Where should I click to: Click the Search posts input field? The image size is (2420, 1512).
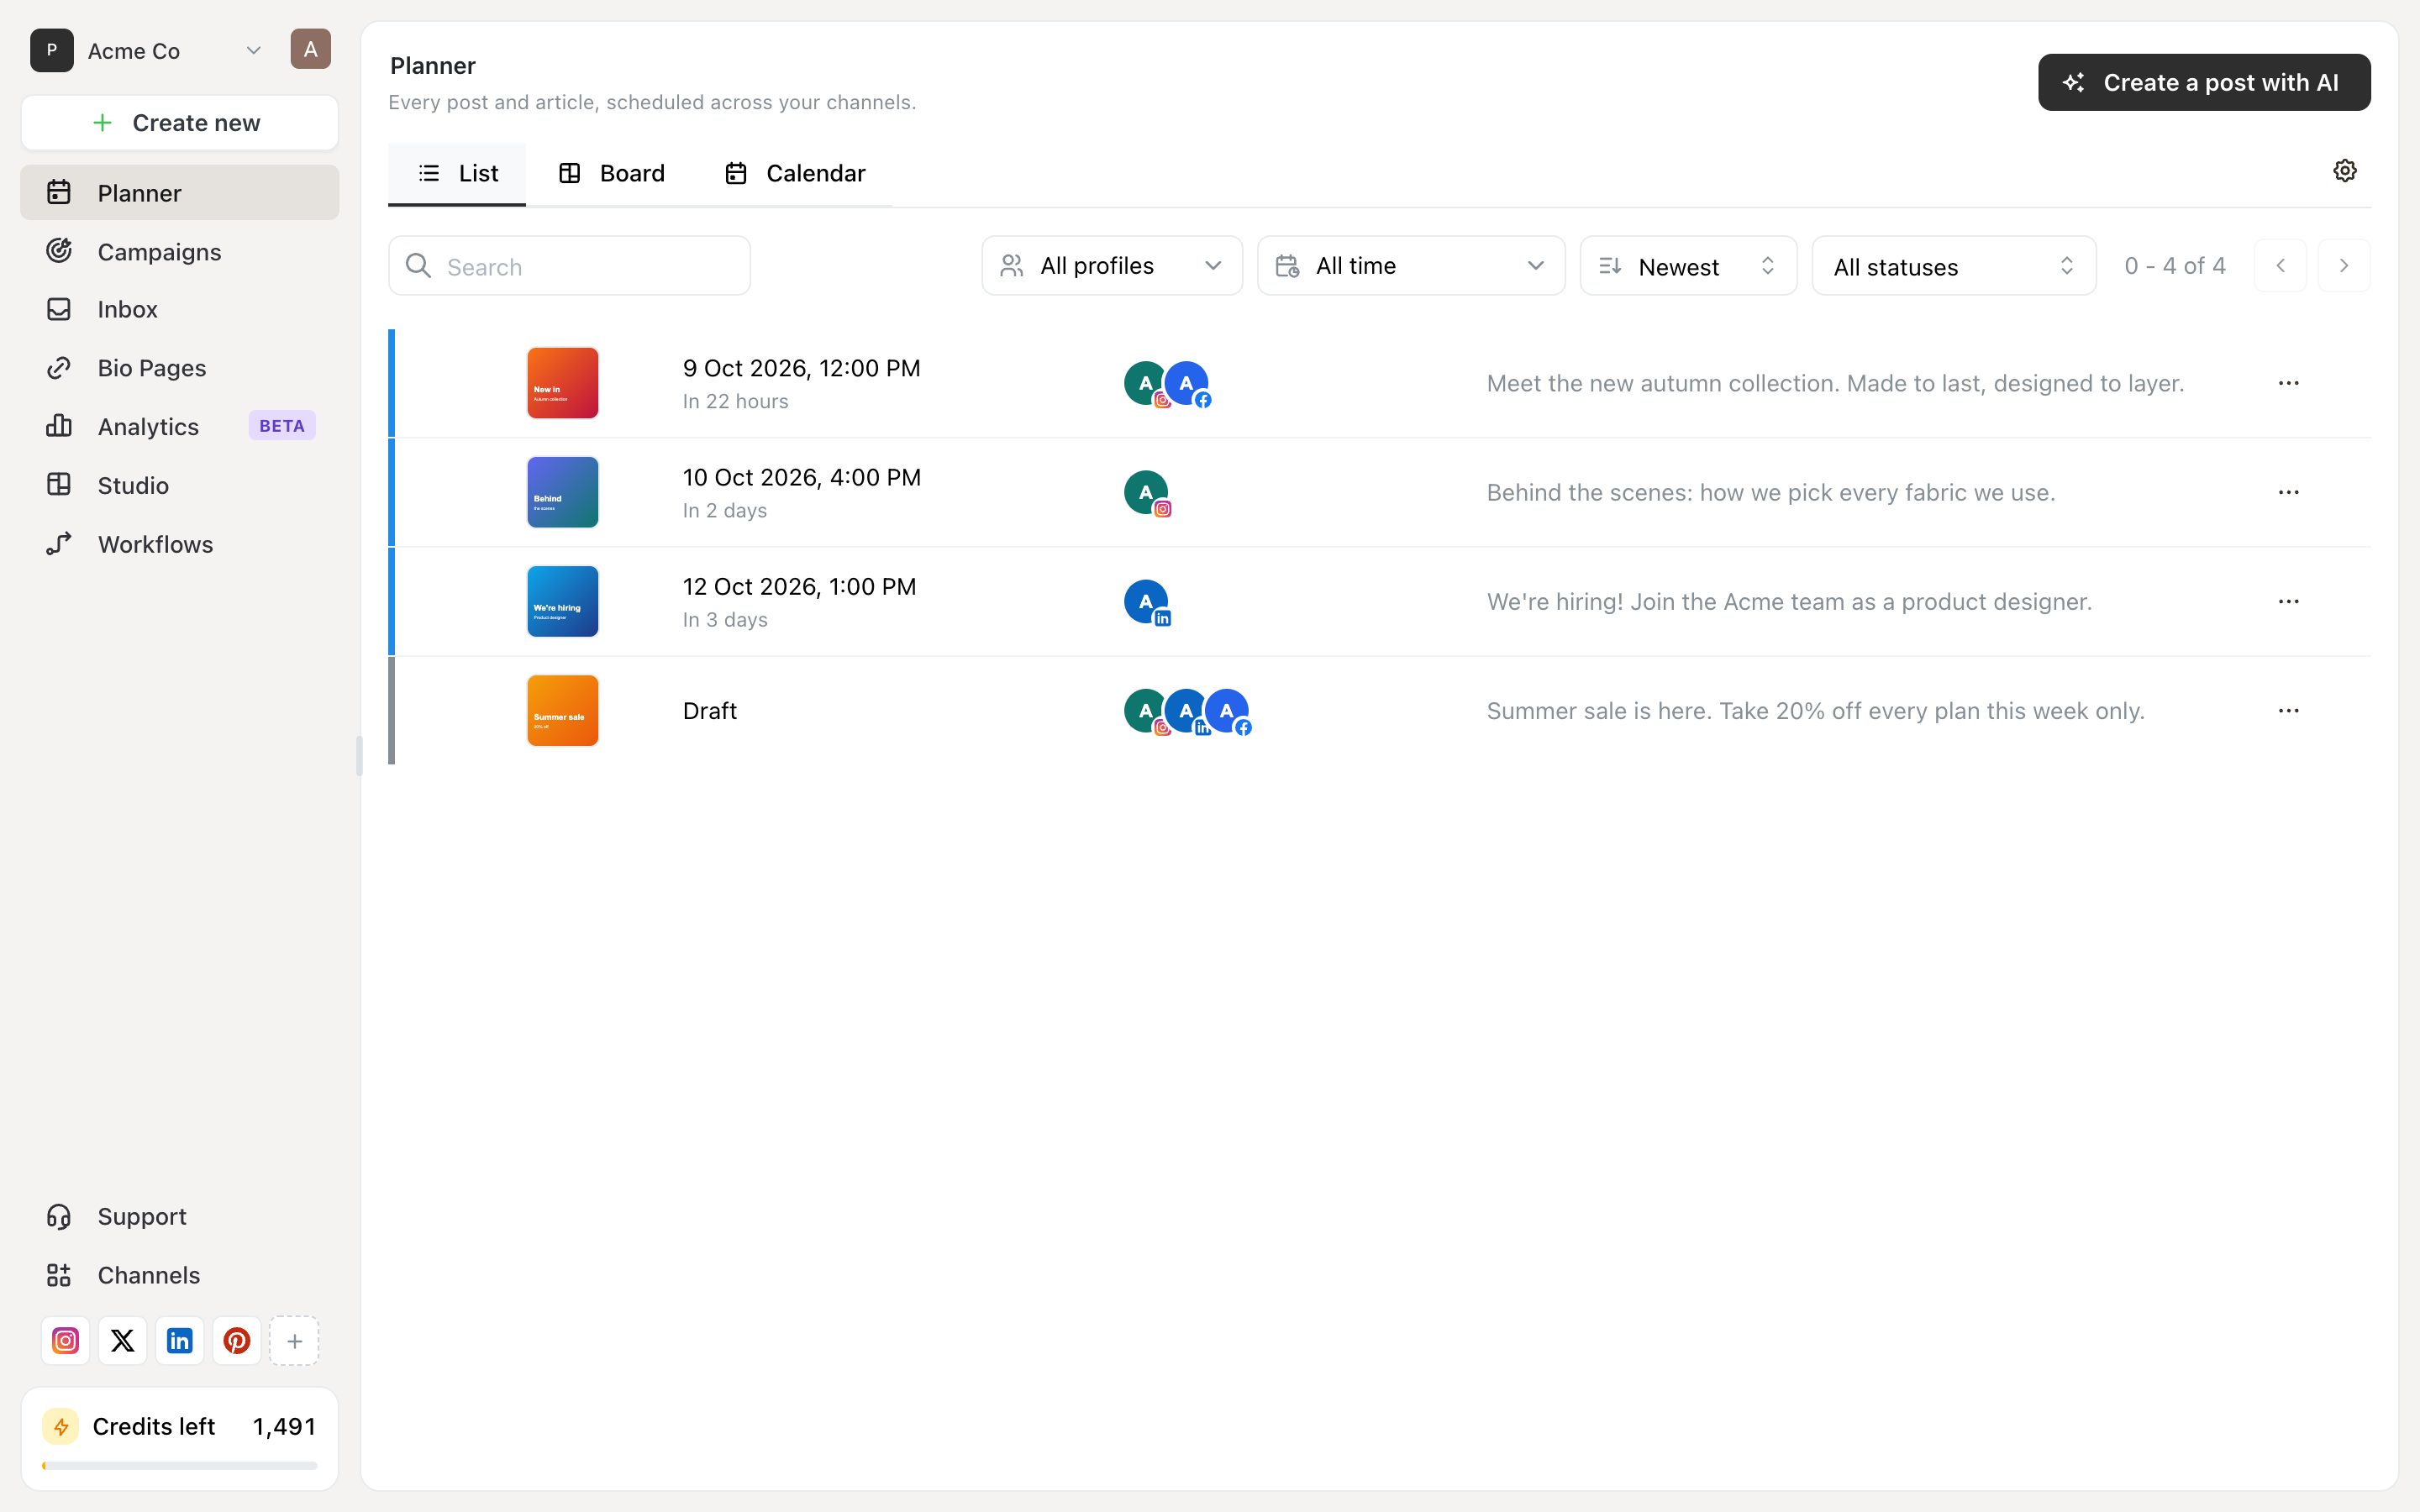569,266
